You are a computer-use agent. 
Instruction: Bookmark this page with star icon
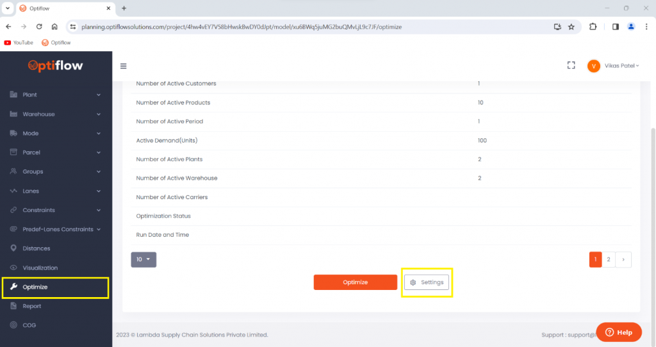coord(571,27)
